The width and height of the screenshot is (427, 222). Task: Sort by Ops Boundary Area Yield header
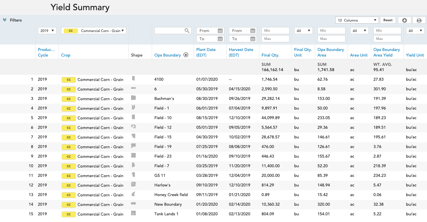coord(387,52)
